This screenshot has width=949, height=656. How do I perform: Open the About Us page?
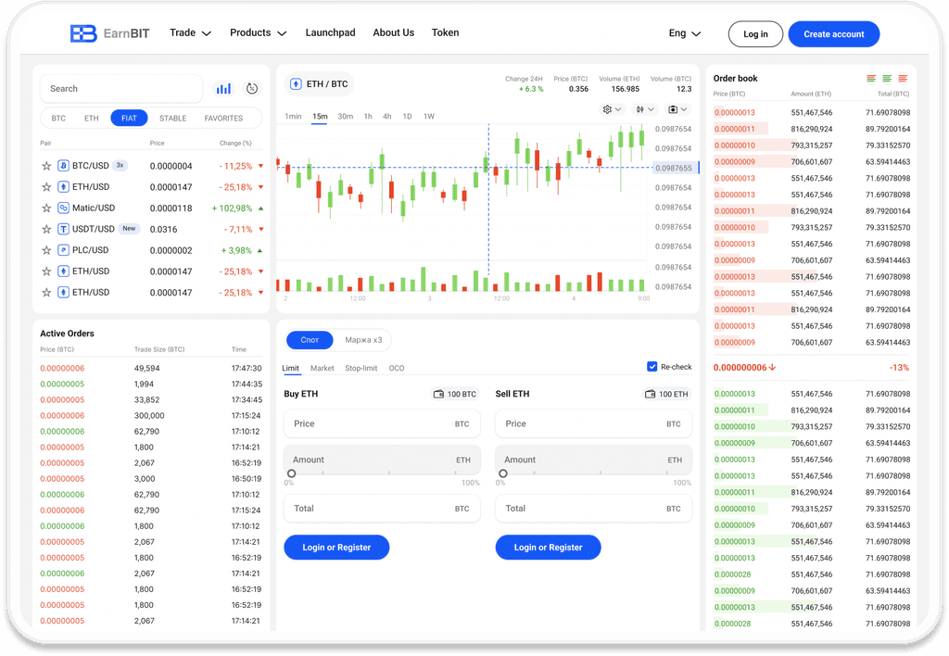393,32
